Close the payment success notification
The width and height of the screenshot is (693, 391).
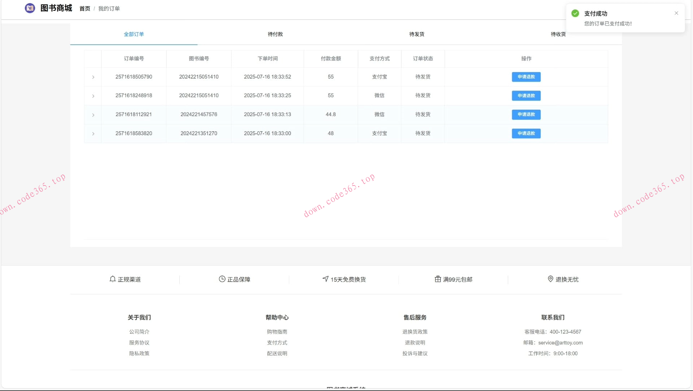(676, 13)
